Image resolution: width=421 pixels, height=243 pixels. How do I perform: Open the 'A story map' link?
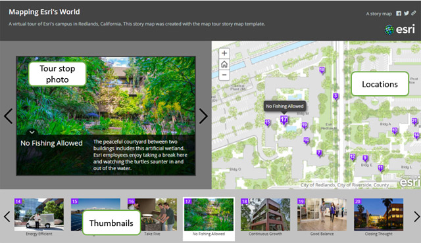click(379, 14)
